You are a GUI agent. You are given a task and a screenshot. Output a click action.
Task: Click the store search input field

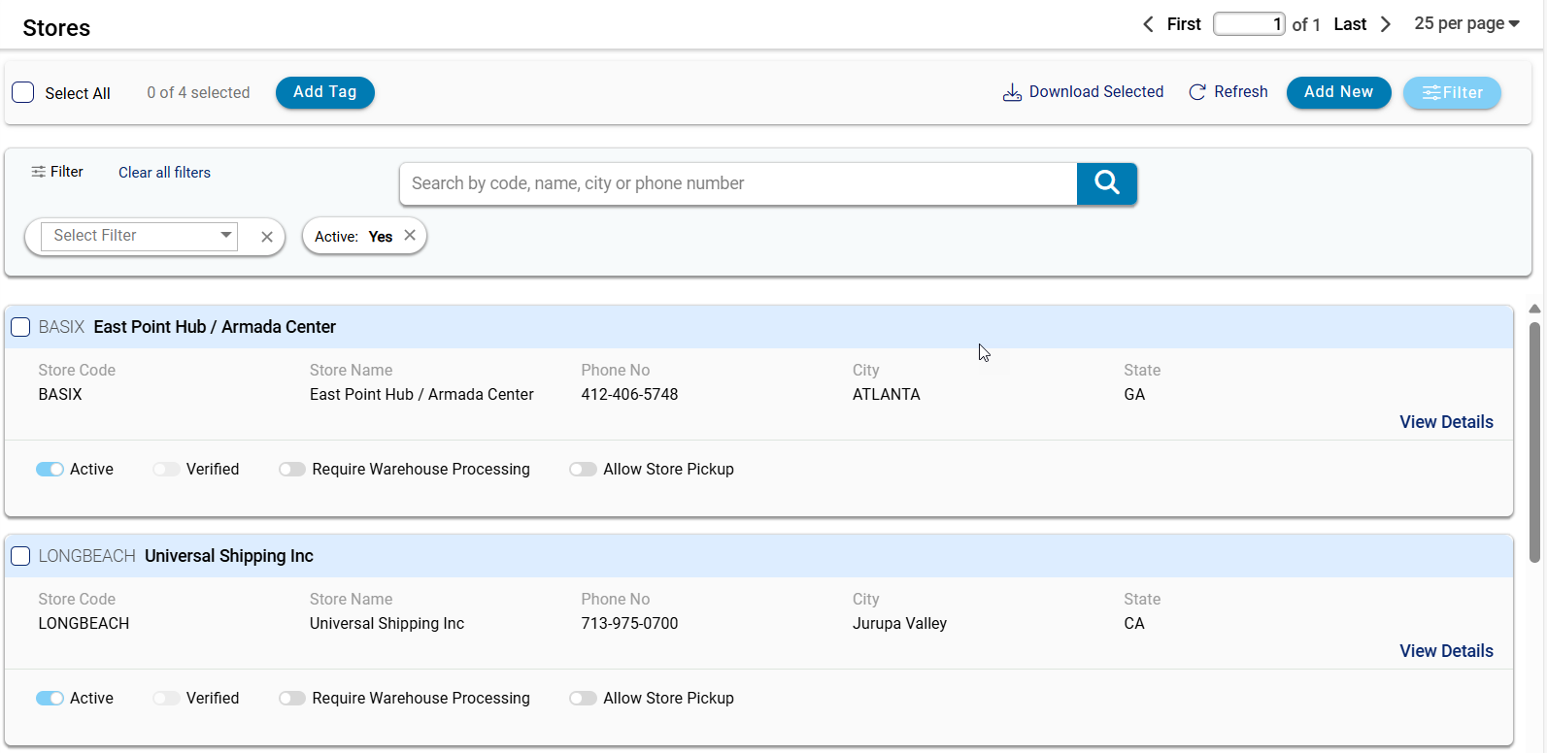tap(738, 183)
